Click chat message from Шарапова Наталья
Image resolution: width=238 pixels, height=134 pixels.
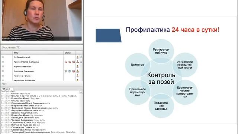(22, 106)
